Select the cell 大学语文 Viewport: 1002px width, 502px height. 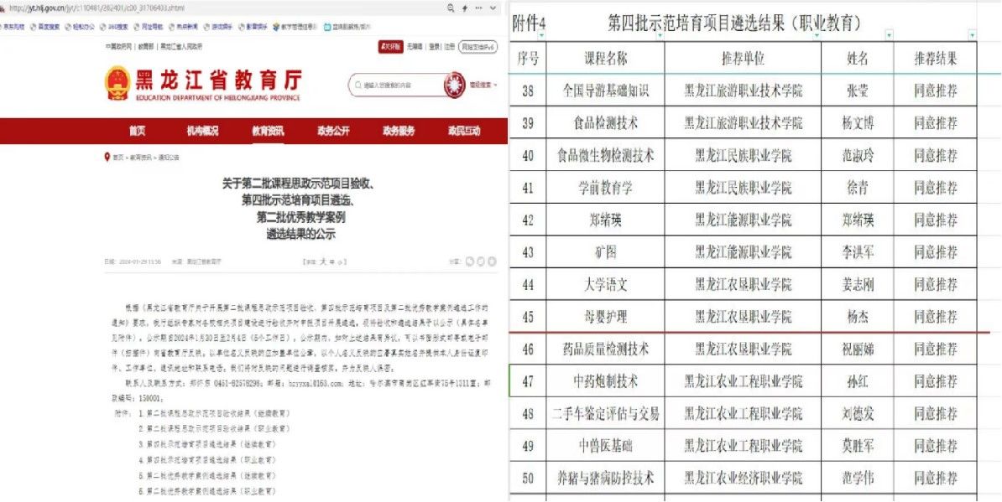(x=606, y=284)
